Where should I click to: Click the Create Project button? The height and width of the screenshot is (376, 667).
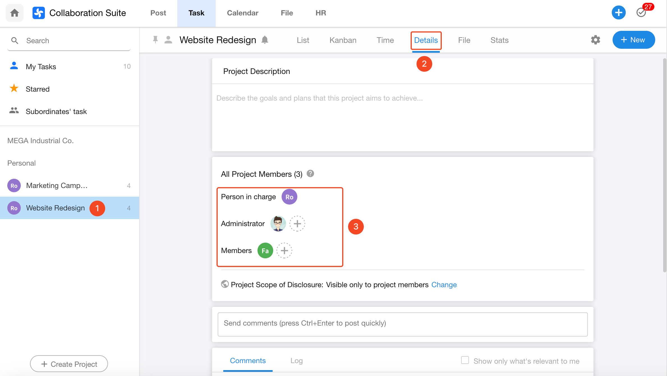[x=69, y=364]
